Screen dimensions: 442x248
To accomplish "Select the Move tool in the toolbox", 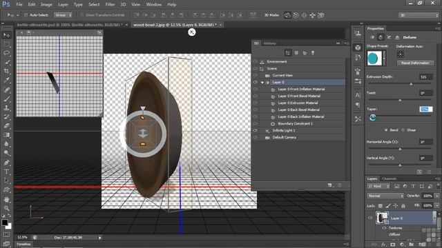I will 6,35.
